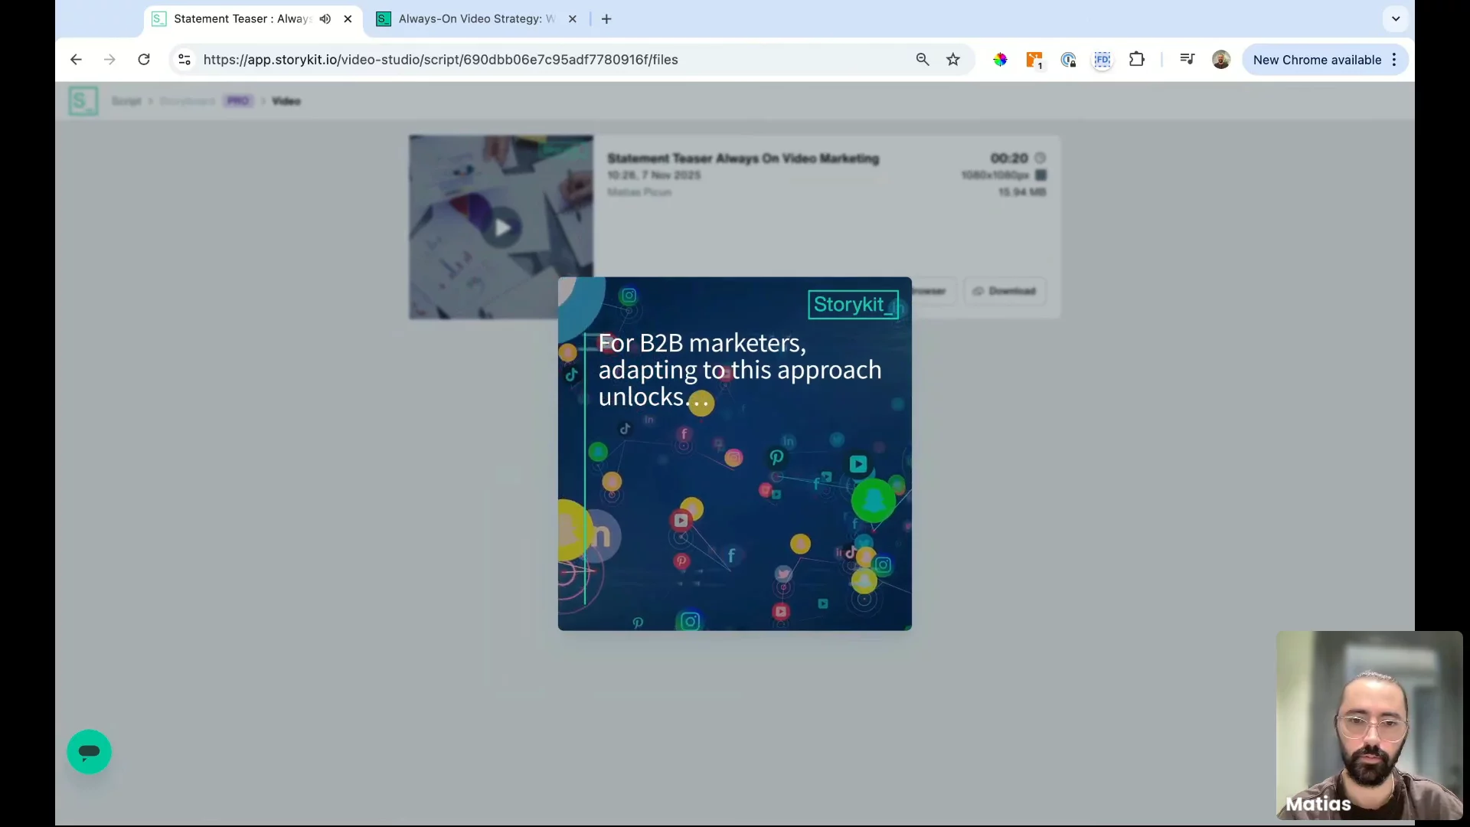Click the FD extension icon
The height and width of the screenshot is (827, 1470).
(1102, 60)
